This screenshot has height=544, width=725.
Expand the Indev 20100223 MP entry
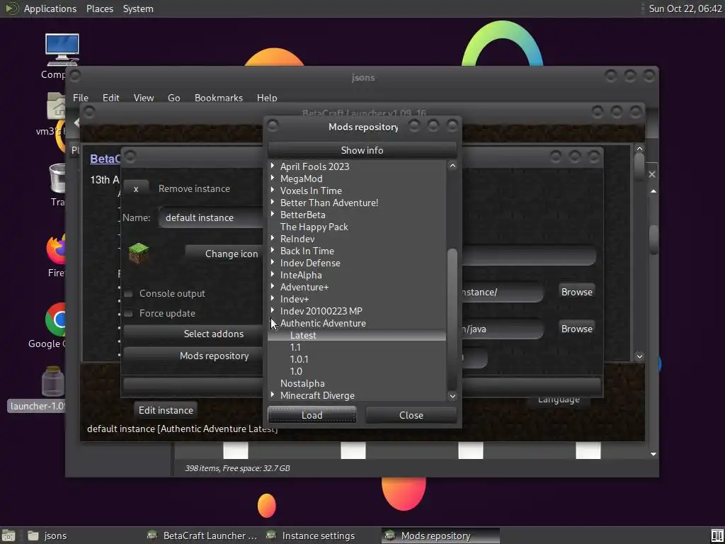point(273,310)
